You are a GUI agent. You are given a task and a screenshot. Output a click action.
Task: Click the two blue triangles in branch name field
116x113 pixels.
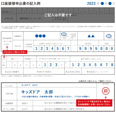click(x=91, y=36)
